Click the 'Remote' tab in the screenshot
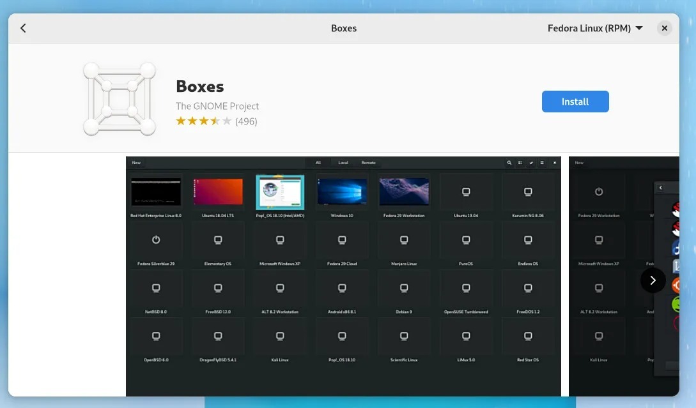Image resolution: width=696 pixels, height=408 pixels. point(368,163)
